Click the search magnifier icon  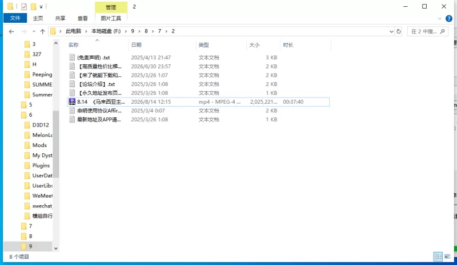[442, 31]
